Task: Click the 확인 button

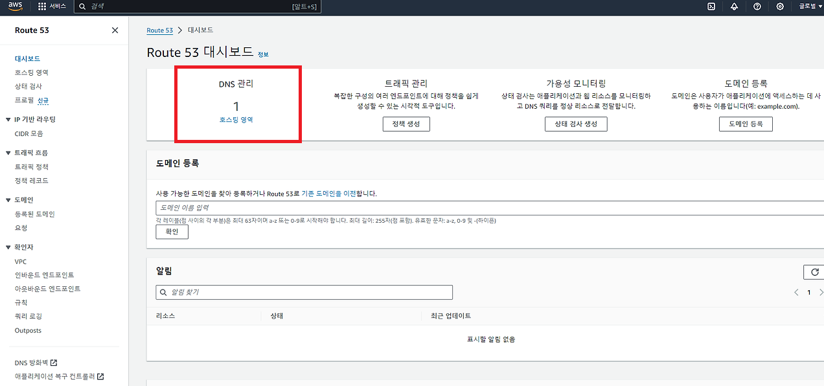Action: tap(172, 232)
